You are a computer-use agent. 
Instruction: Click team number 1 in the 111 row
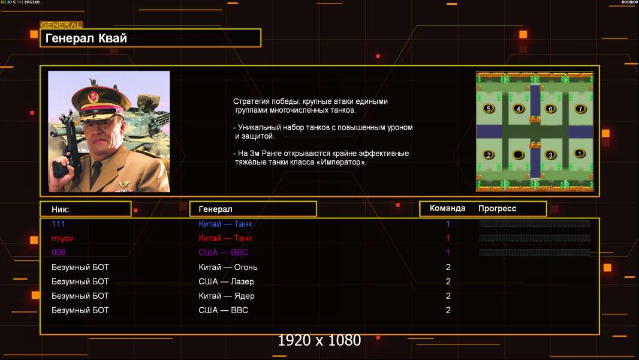pyautogui.click(x=448, y=223)
